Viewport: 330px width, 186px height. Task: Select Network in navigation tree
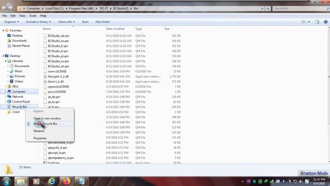pyautogui.click(x=18, y=97)
